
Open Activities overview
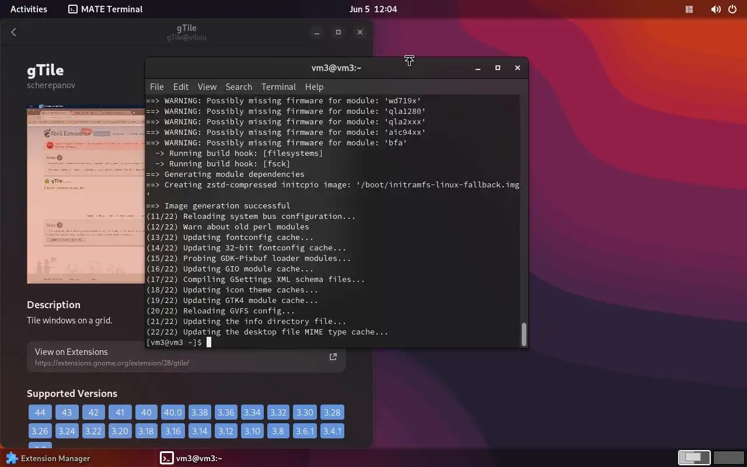[x=29, y=9]
